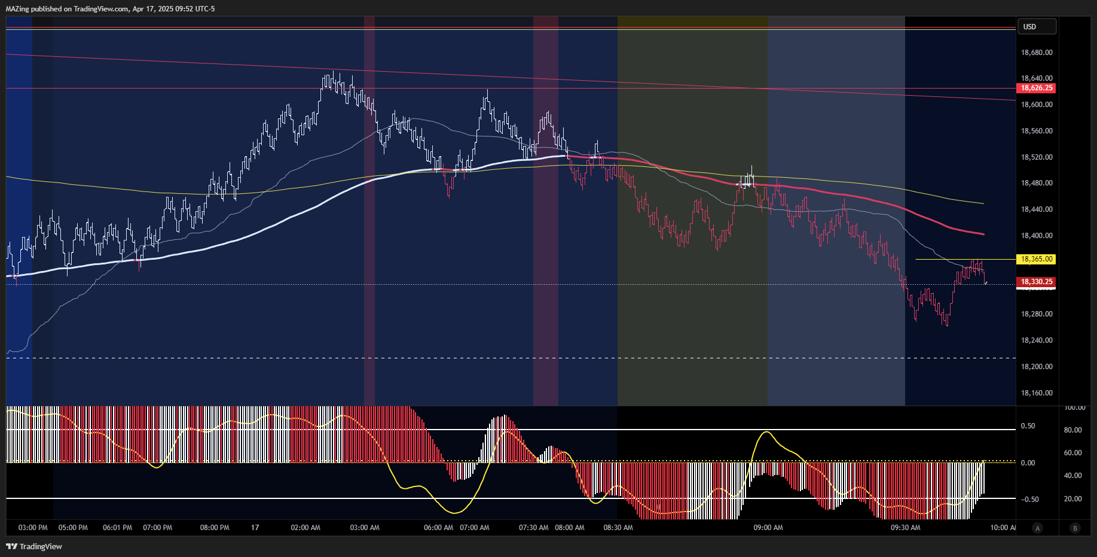The width and height of the screenshot is (1097, 557).
Task: Toggle the circular A auto-scale button
Action: pos(1038,528)
